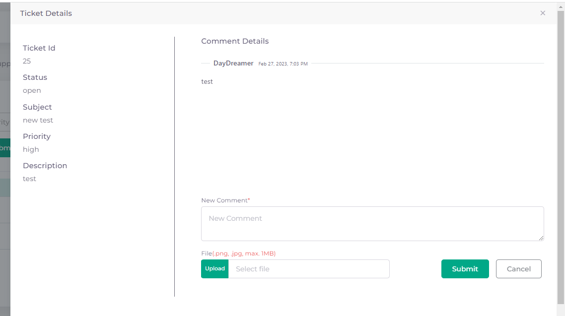Click the priority value high

[31, 149]
